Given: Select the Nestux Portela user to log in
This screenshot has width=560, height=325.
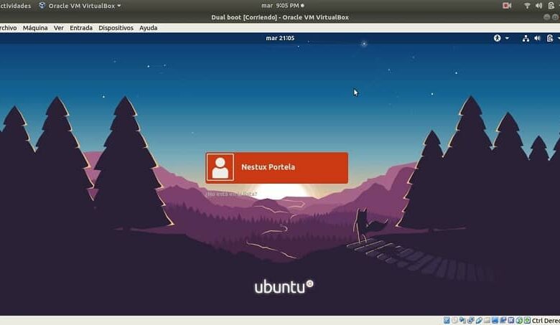Looking at the screenshot, I should click(x=277, y=168).
